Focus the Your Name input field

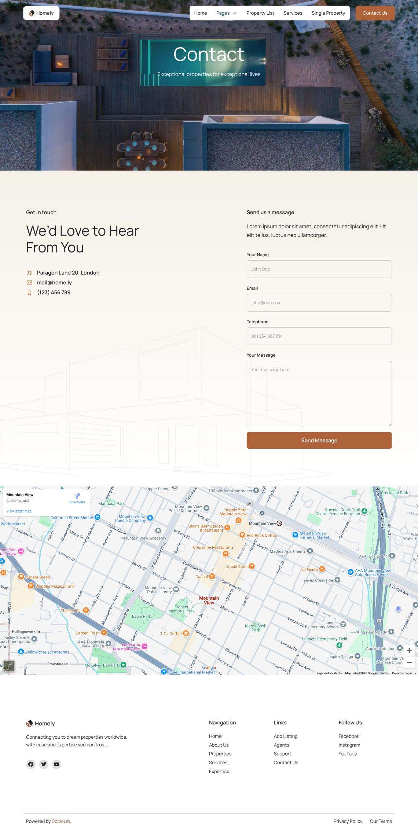click(319, 269)
